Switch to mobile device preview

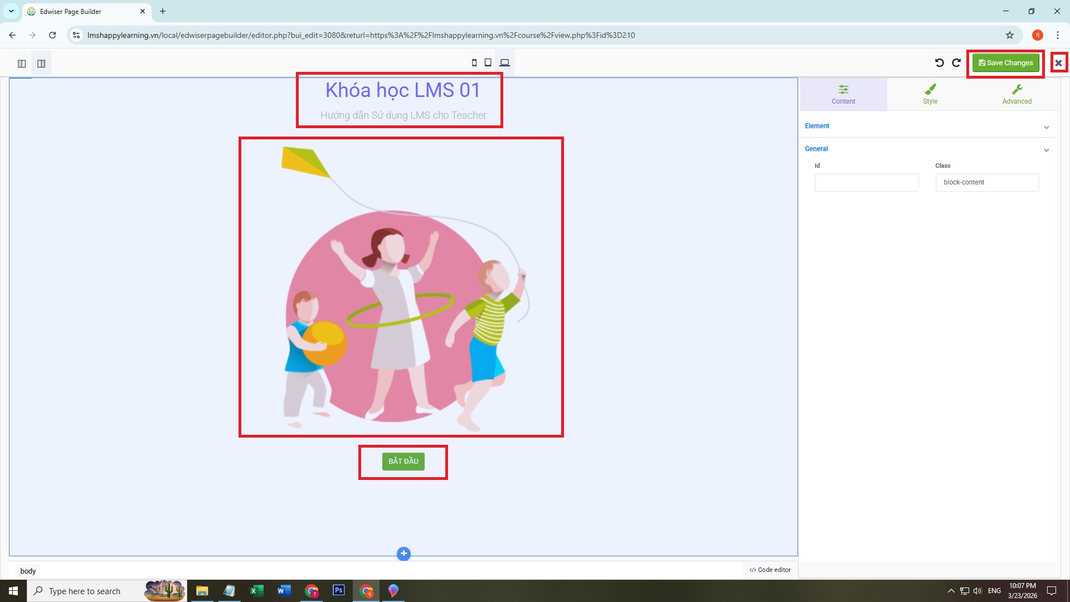[474, 63]
